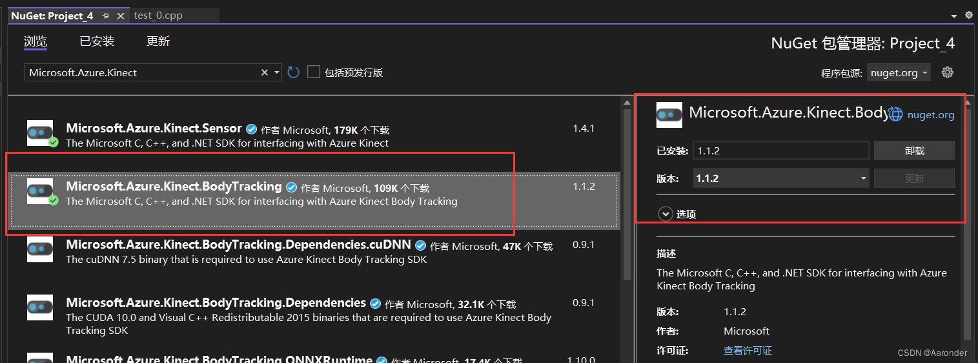Click version 0.9.1 of Dependencies.cuDNN row
The width and height of the screenshot is (978, 363).
(x=584, y=244)
